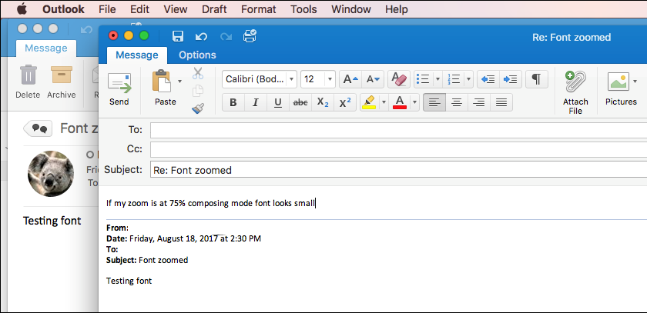The height and width of the screenshot is (313, 647).
Task: Open the Apple menu
Action: [22, 8]
